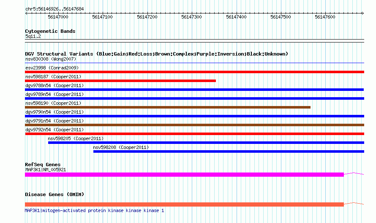Click the MAP3K1|NM_005921 RefSeq label
The height and width of the screenshot is (223, 376).
pos(46,170)
